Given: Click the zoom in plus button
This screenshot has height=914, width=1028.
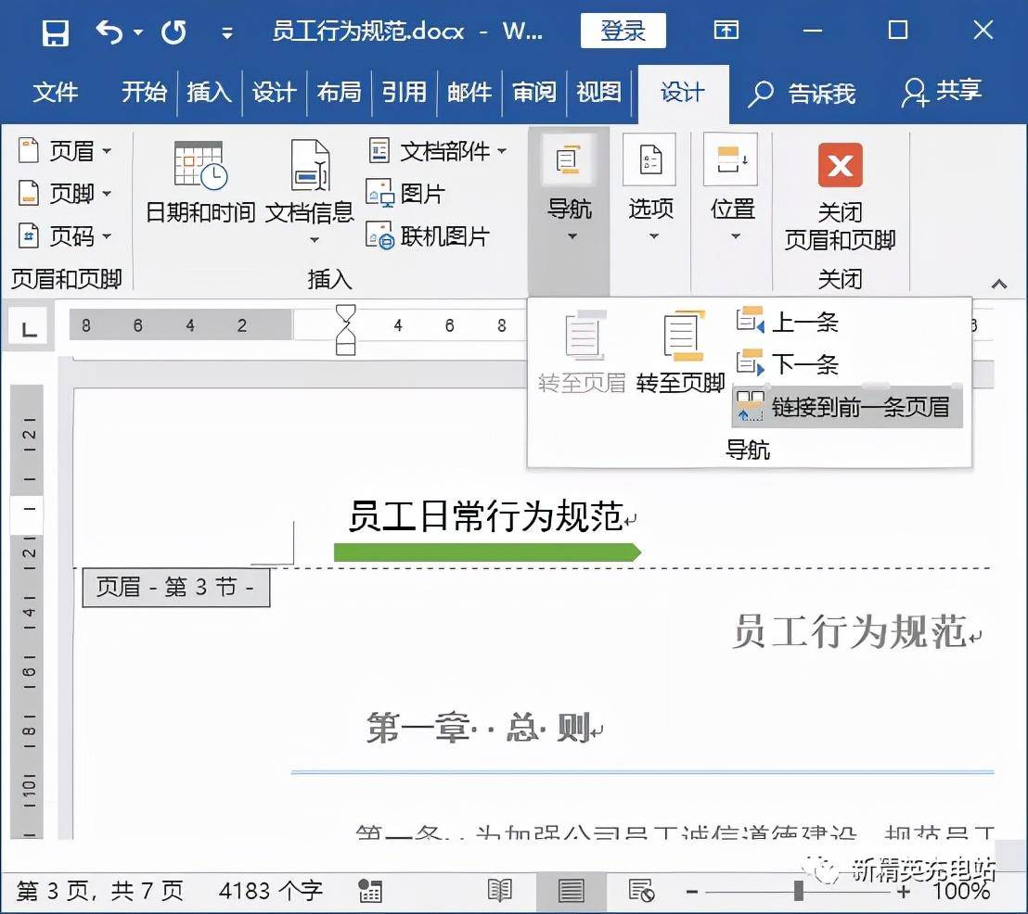Looking at the screenshot, I should 904,892.
